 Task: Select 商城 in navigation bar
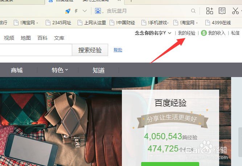click(17, 70)
